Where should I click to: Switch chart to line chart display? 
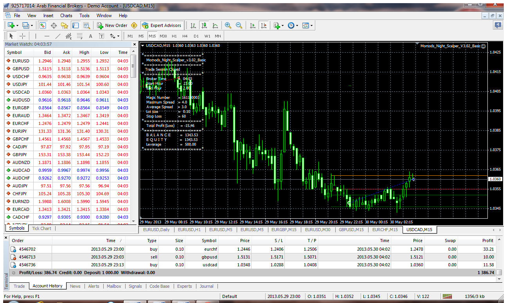click(215, 25)
